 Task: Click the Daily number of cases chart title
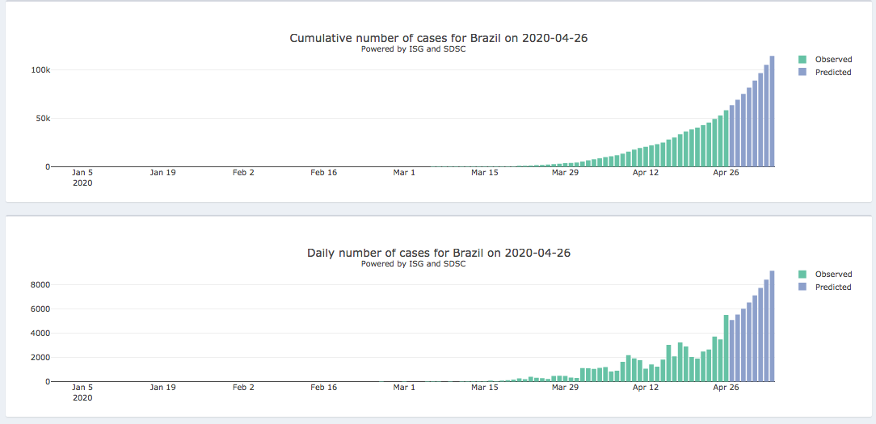tap(439, 253)
